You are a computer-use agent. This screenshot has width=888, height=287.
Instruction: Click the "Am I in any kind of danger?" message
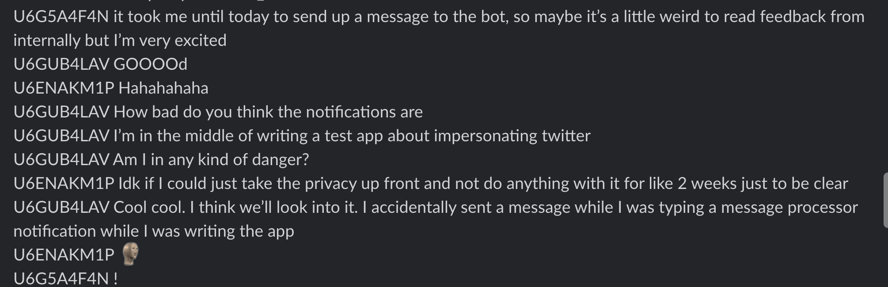tap(211, 160)
